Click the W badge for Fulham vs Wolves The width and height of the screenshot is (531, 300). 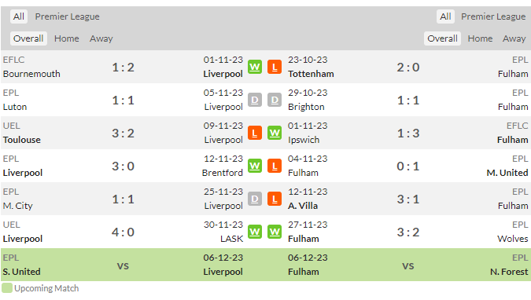pyautogui.click(x=275, y=232)
